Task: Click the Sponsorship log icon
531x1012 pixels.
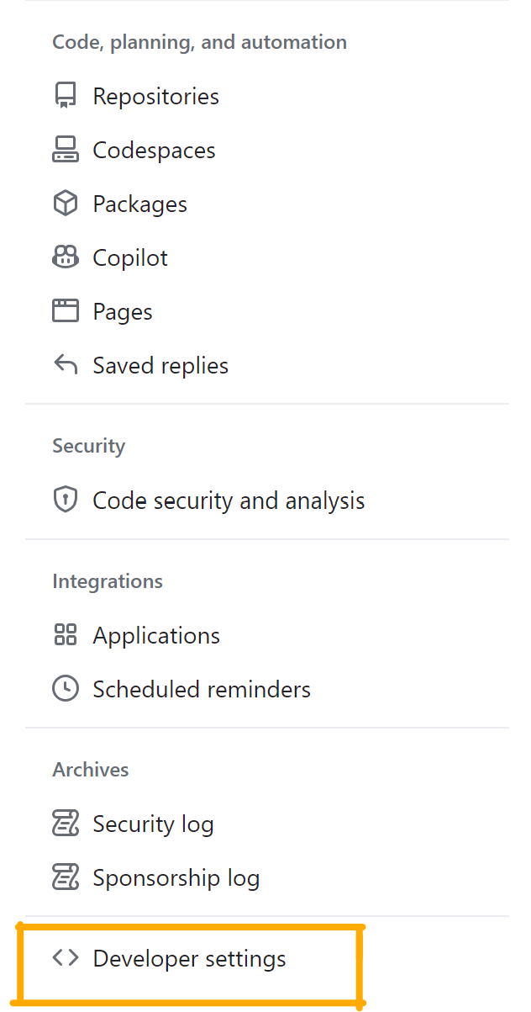Action: point(66,877)
